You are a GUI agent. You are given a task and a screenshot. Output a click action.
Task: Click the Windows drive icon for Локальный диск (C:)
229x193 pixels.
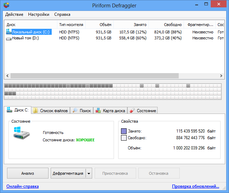(8, 32)
